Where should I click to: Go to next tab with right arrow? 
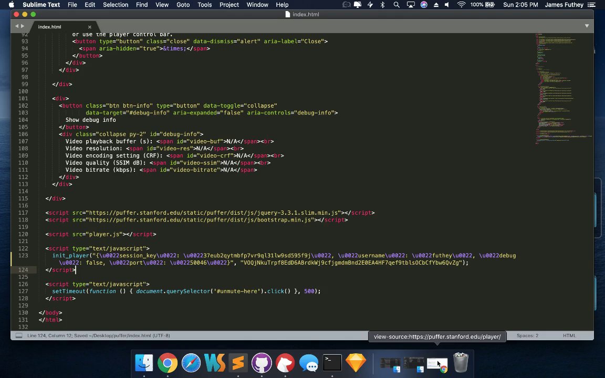click(23, 26)
